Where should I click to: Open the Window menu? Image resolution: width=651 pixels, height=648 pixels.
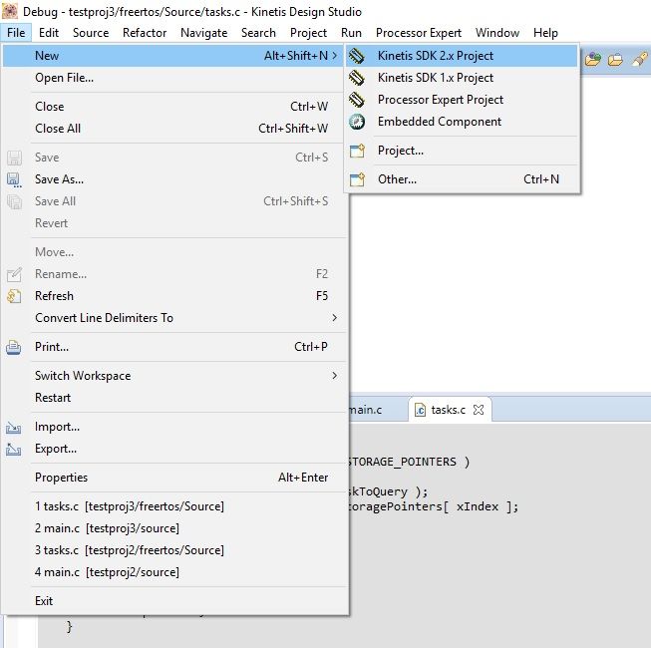click(x=496, y=33)
